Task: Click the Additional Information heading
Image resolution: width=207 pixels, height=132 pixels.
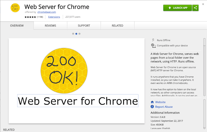Action: (165, 113)
